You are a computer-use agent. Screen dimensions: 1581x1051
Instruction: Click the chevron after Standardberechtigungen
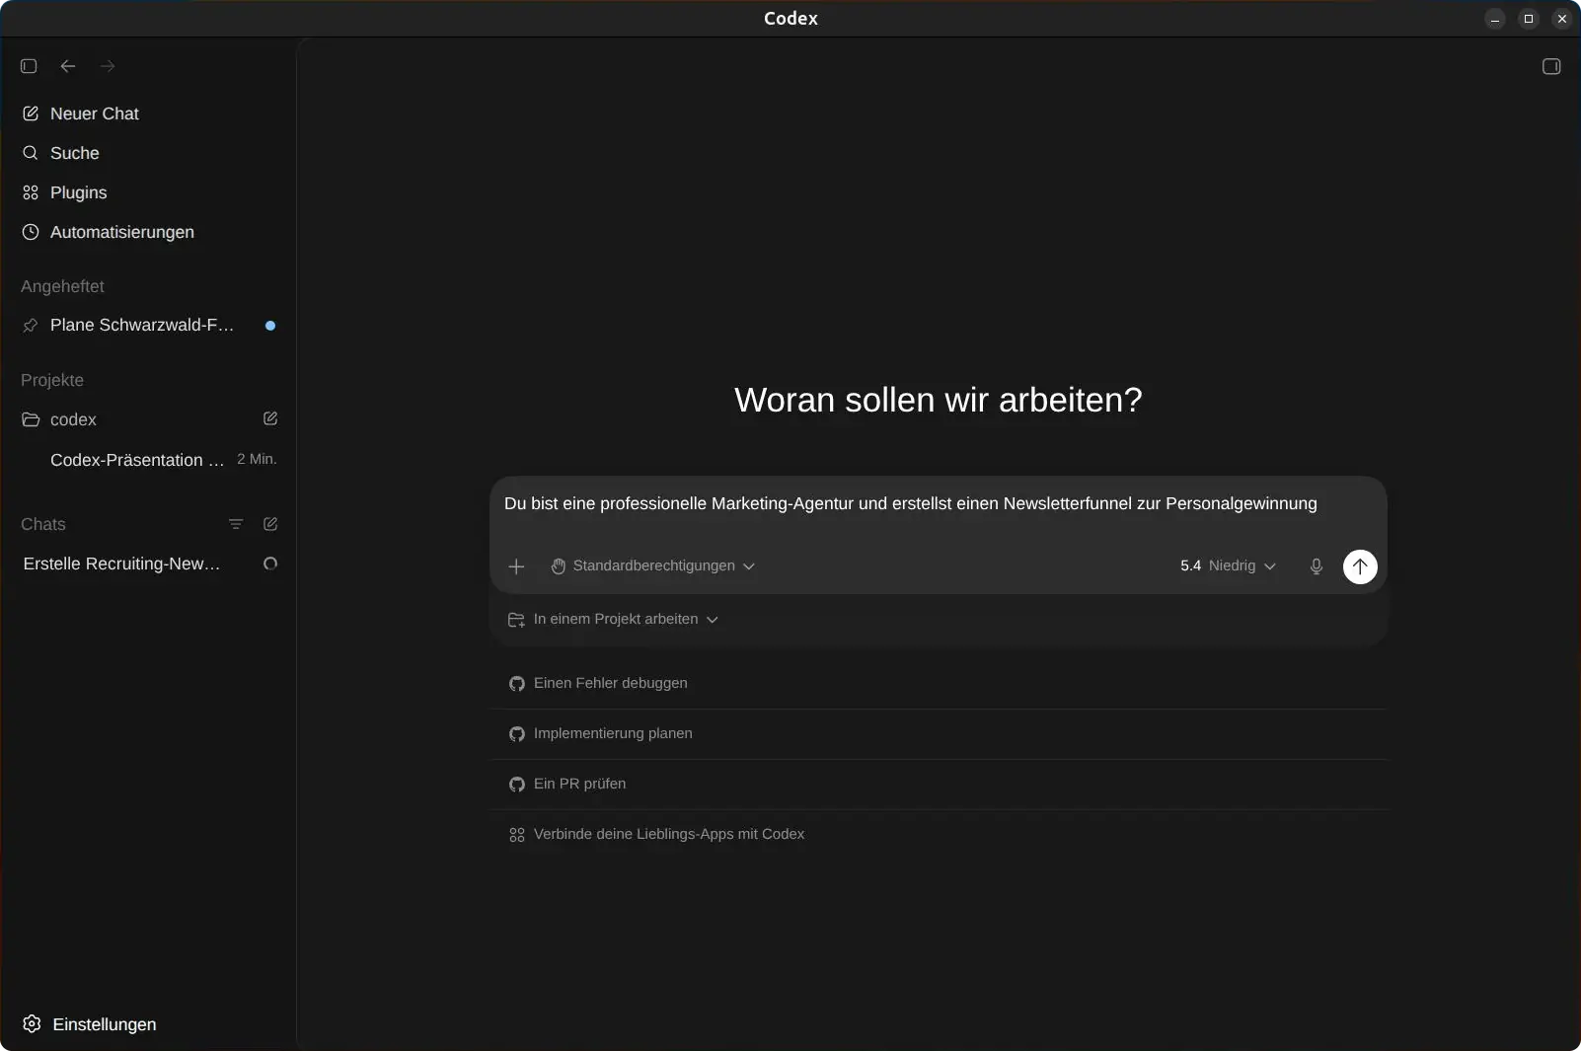749,566
